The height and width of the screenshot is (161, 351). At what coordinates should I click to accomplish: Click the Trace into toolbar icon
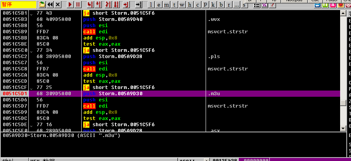coord(108,5)
